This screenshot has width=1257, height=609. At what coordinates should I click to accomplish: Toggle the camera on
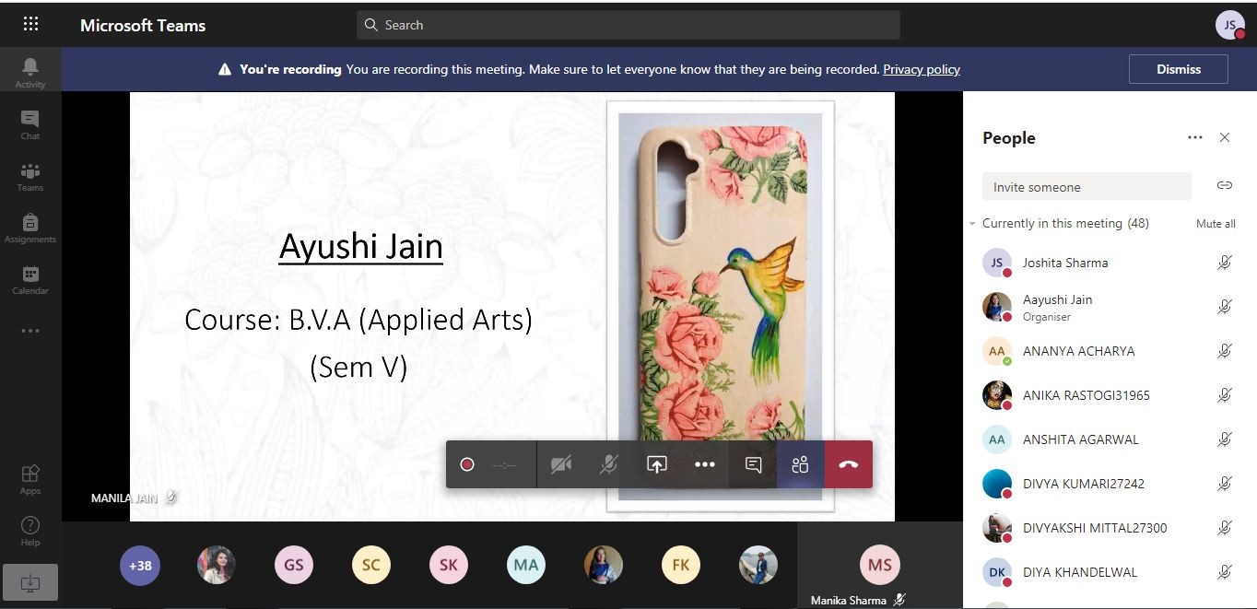560,464
